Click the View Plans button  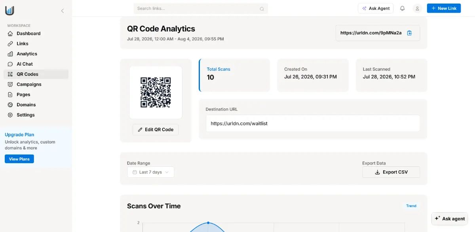point(19,159)
